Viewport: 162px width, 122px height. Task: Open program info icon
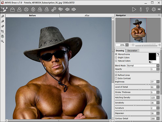pyautogui.click(x=141, y=9)
